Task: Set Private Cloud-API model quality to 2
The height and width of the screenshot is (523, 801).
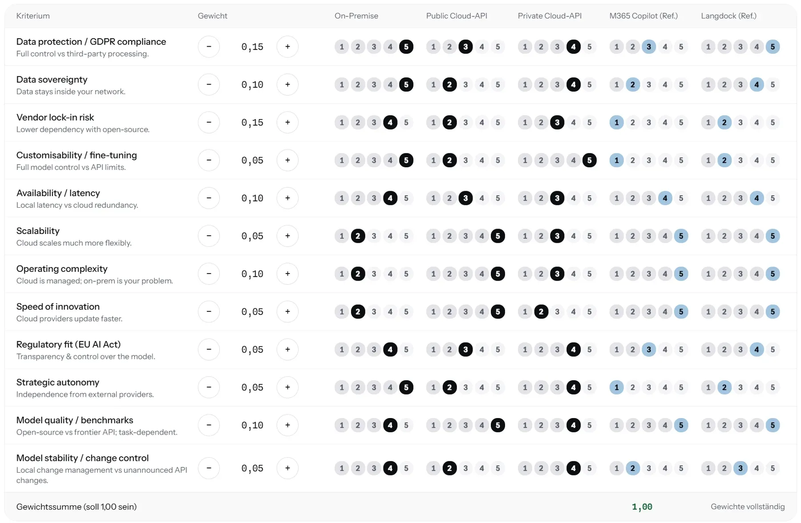Action: [x=541, y=425]
